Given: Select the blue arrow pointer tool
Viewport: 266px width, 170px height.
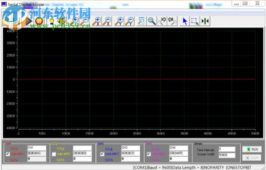Looking at the screenshot, I should point(185,21).
